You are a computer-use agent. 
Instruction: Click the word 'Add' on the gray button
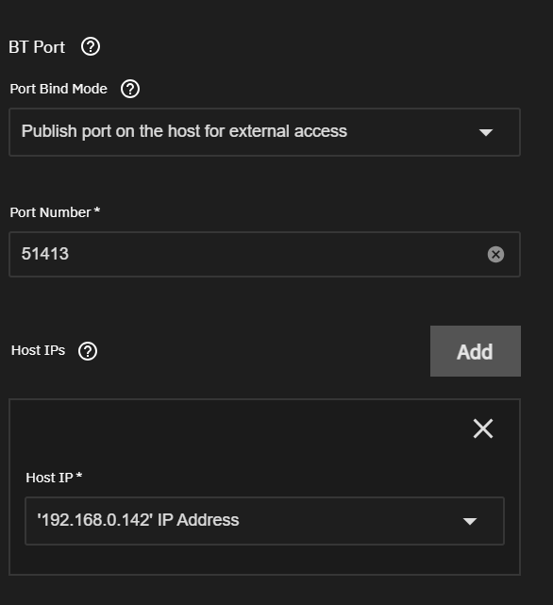coord(475,352)
